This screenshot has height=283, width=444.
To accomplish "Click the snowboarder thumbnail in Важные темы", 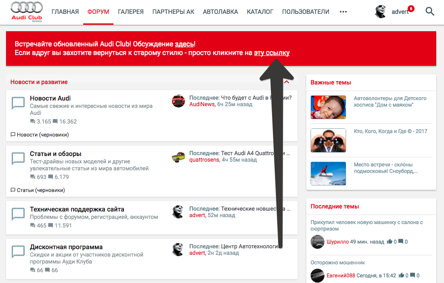I will coord(328,173).
